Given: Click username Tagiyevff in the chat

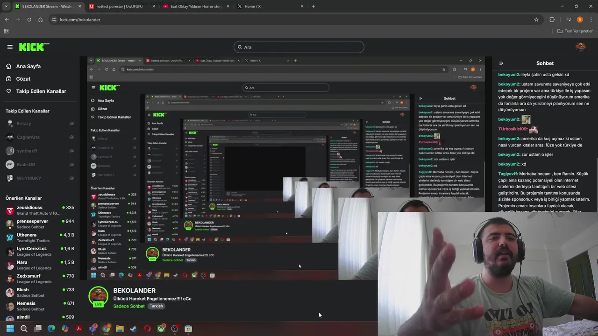Looking at the screenshot, I should pyautogui.click(x=508, y=174).
